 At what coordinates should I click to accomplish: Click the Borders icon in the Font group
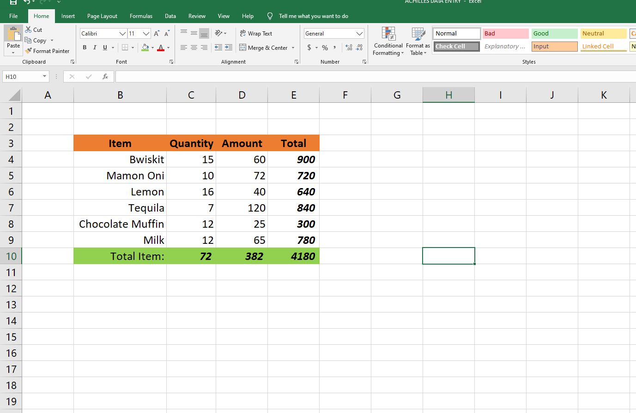click(x=125, y=47)
